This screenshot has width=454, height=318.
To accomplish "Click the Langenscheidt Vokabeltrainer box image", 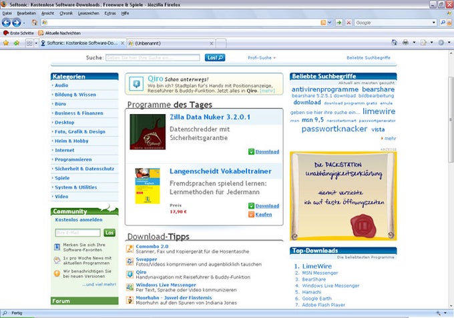I will tap(148, 186).
